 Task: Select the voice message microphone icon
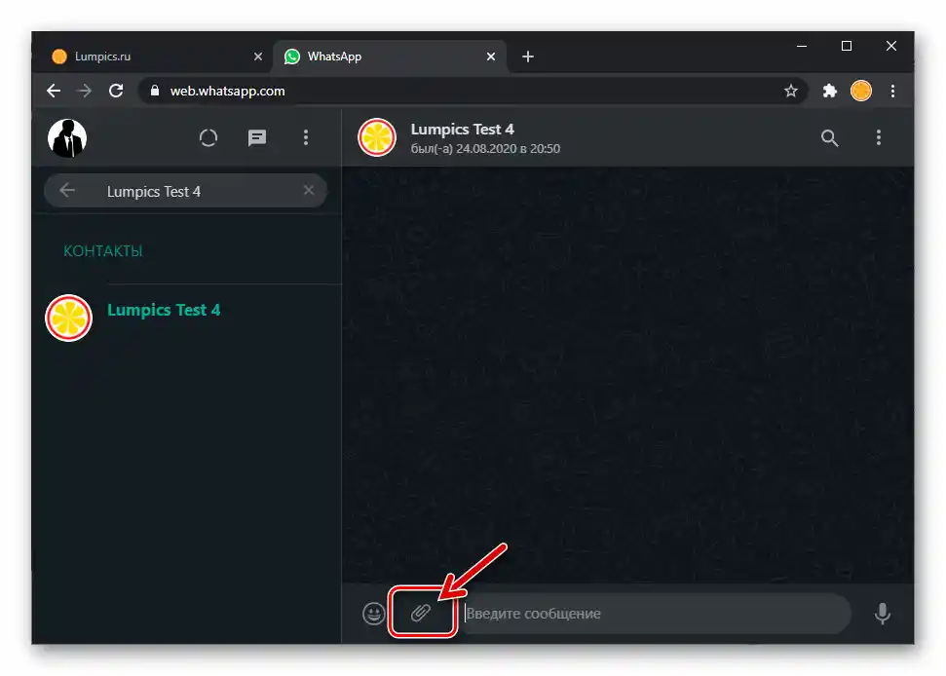883,614
